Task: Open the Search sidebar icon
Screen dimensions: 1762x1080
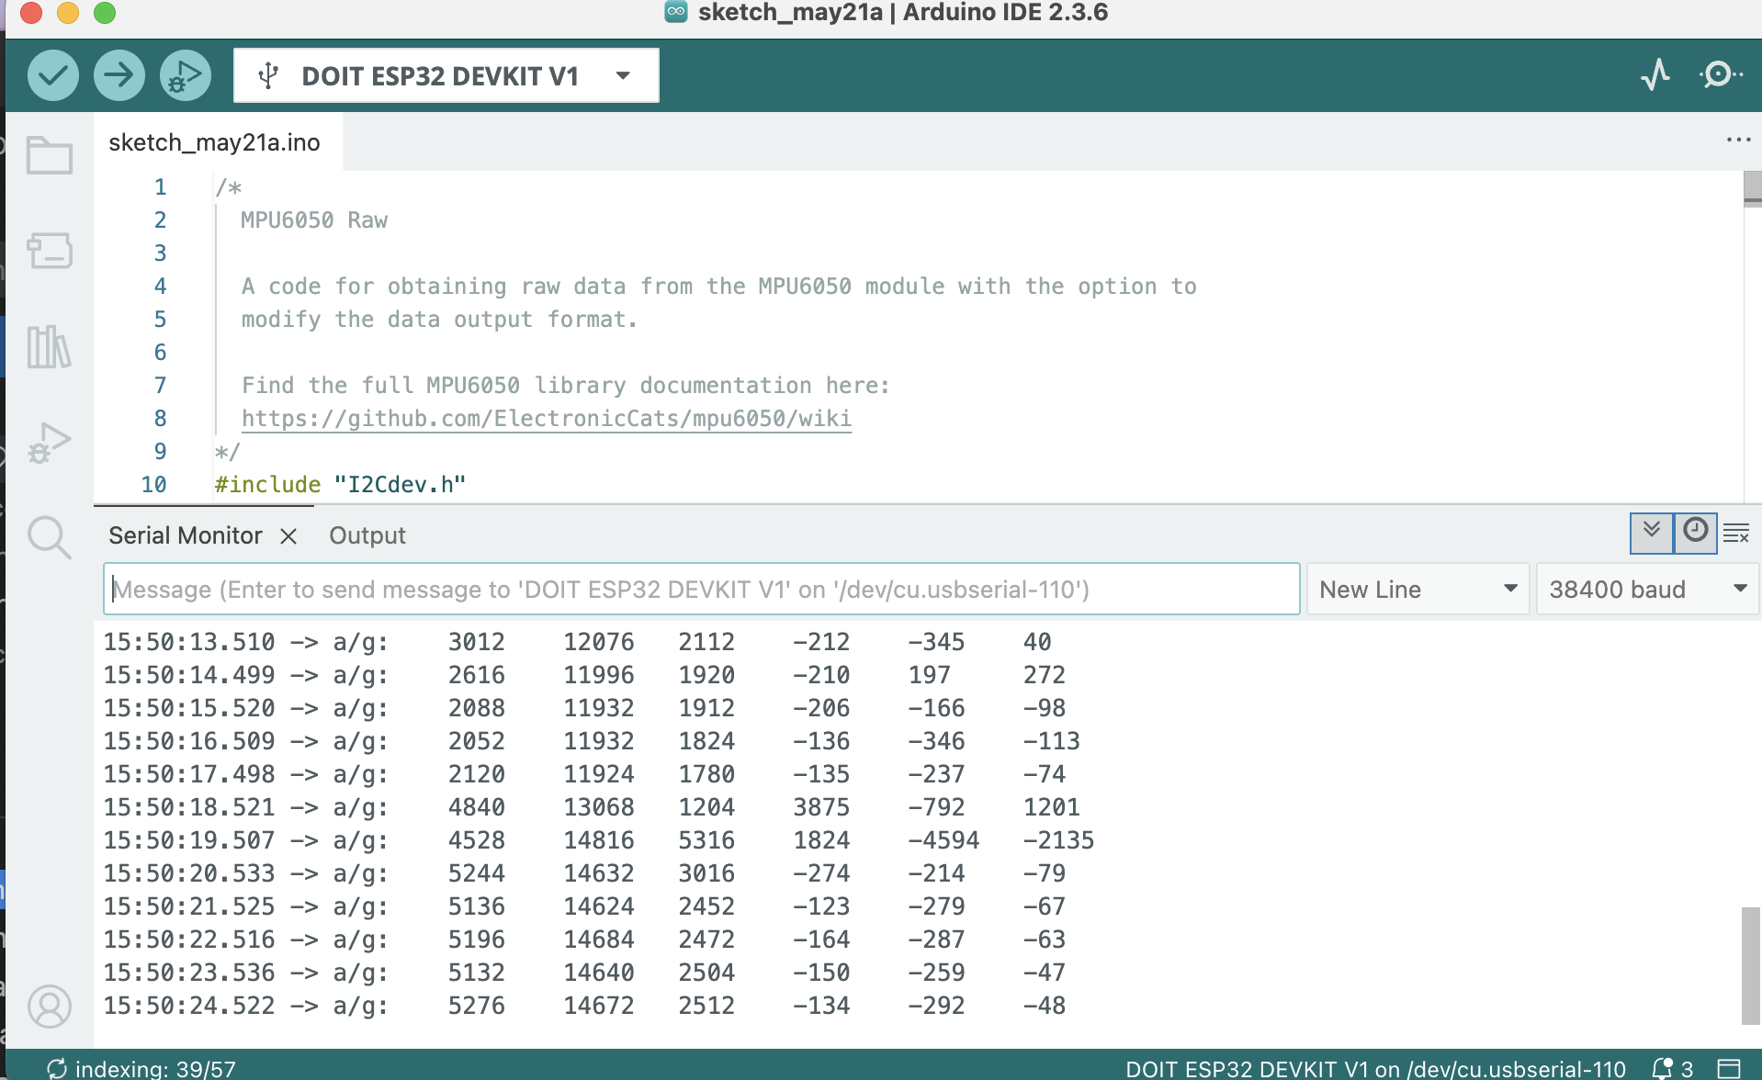Action: point(50,537)
